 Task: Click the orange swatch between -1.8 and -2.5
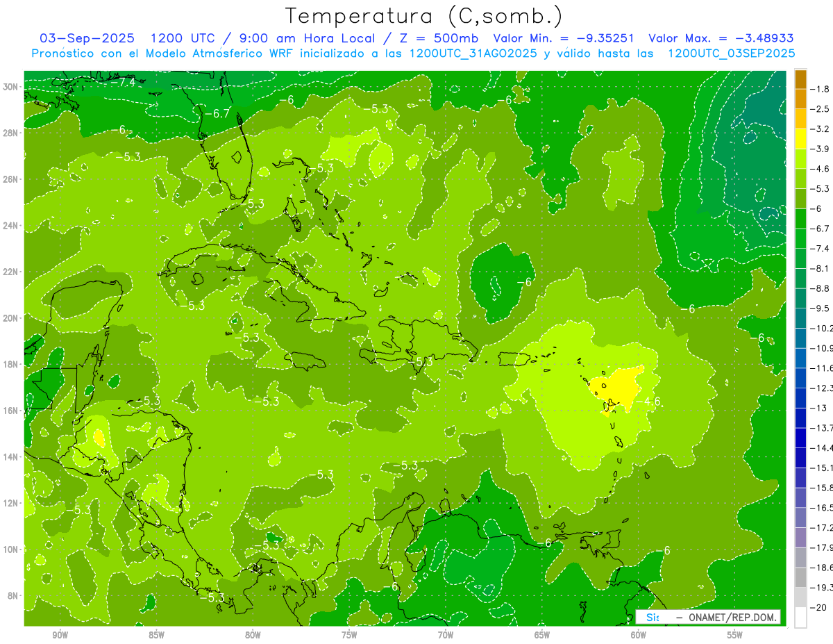tap(800, 99)
